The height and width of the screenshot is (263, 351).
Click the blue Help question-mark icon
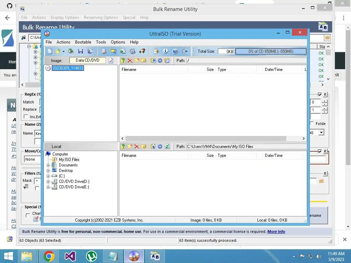175,51
